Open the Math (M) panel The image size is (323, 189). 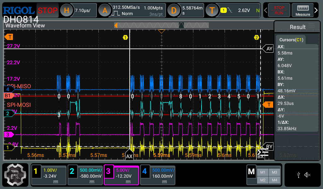click(251, 172)
